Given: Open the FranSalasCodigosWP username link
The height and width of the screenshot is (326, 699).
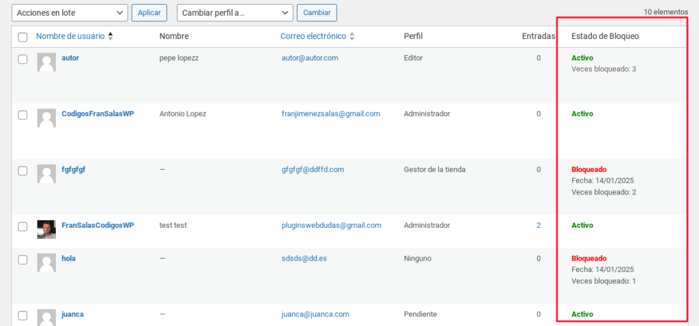Looking at the screenshot, I should (x=98, y=225).
